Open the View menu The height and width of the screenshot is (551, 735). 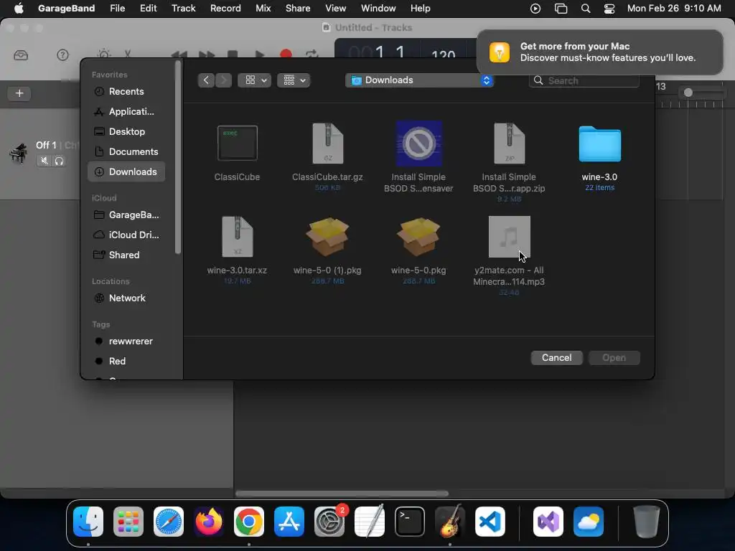click(336, 8)
